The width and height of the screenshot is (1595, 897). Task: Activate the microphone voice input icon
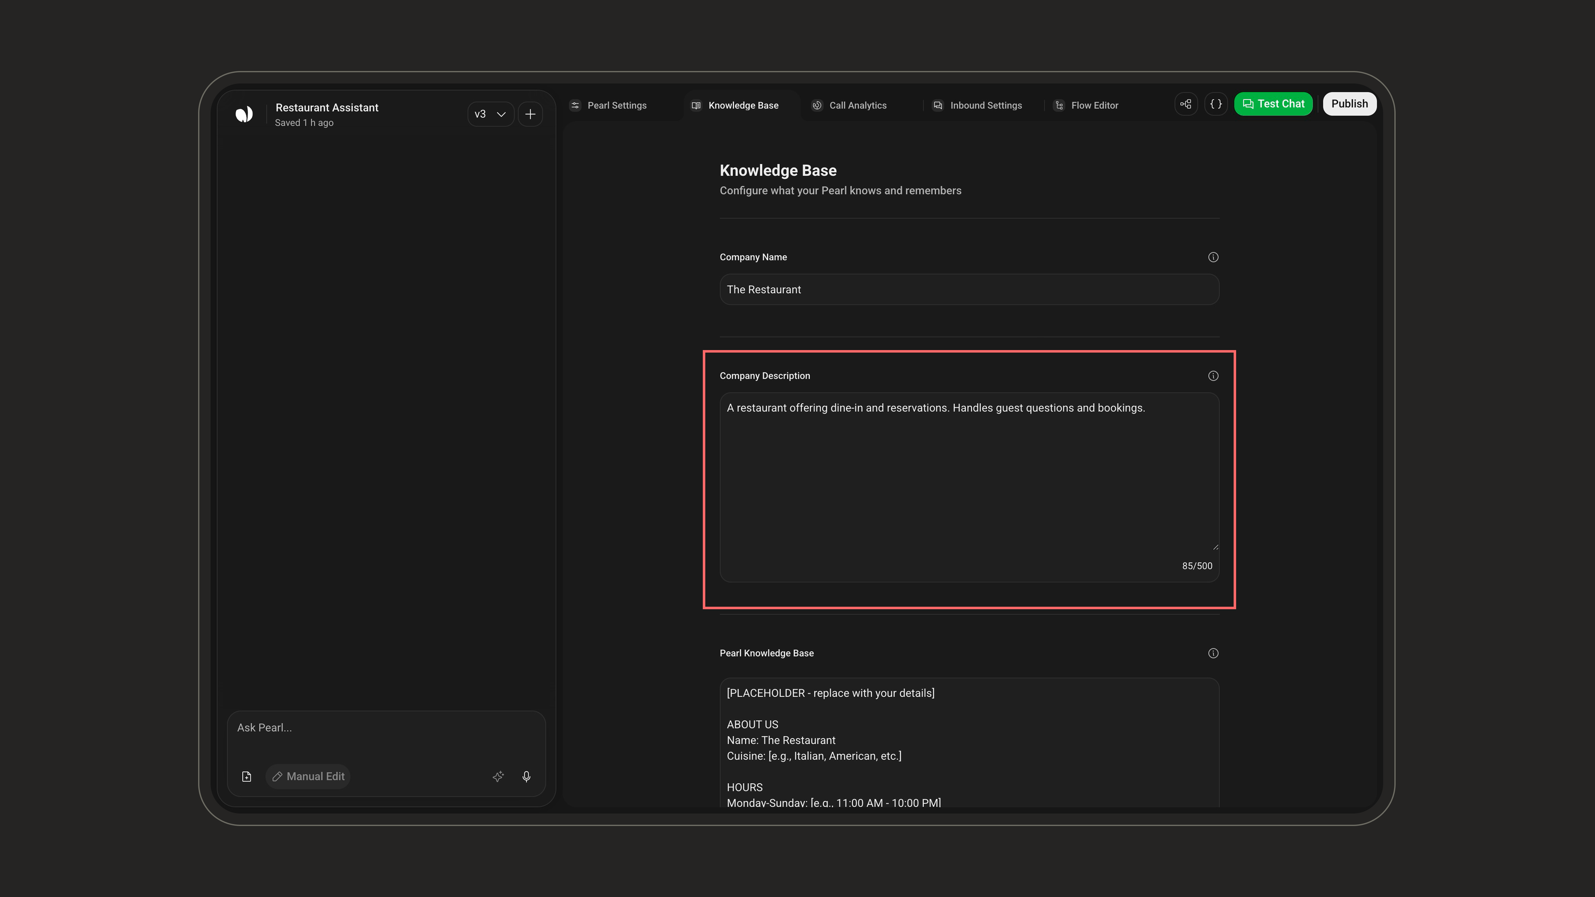(526, 776)
